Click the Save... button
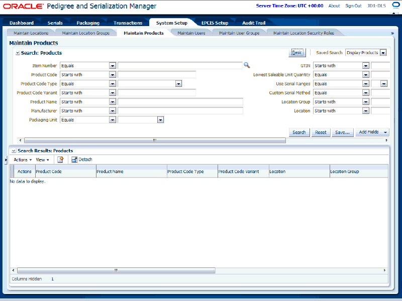402x301 pixels. click(x=343, y=132)
